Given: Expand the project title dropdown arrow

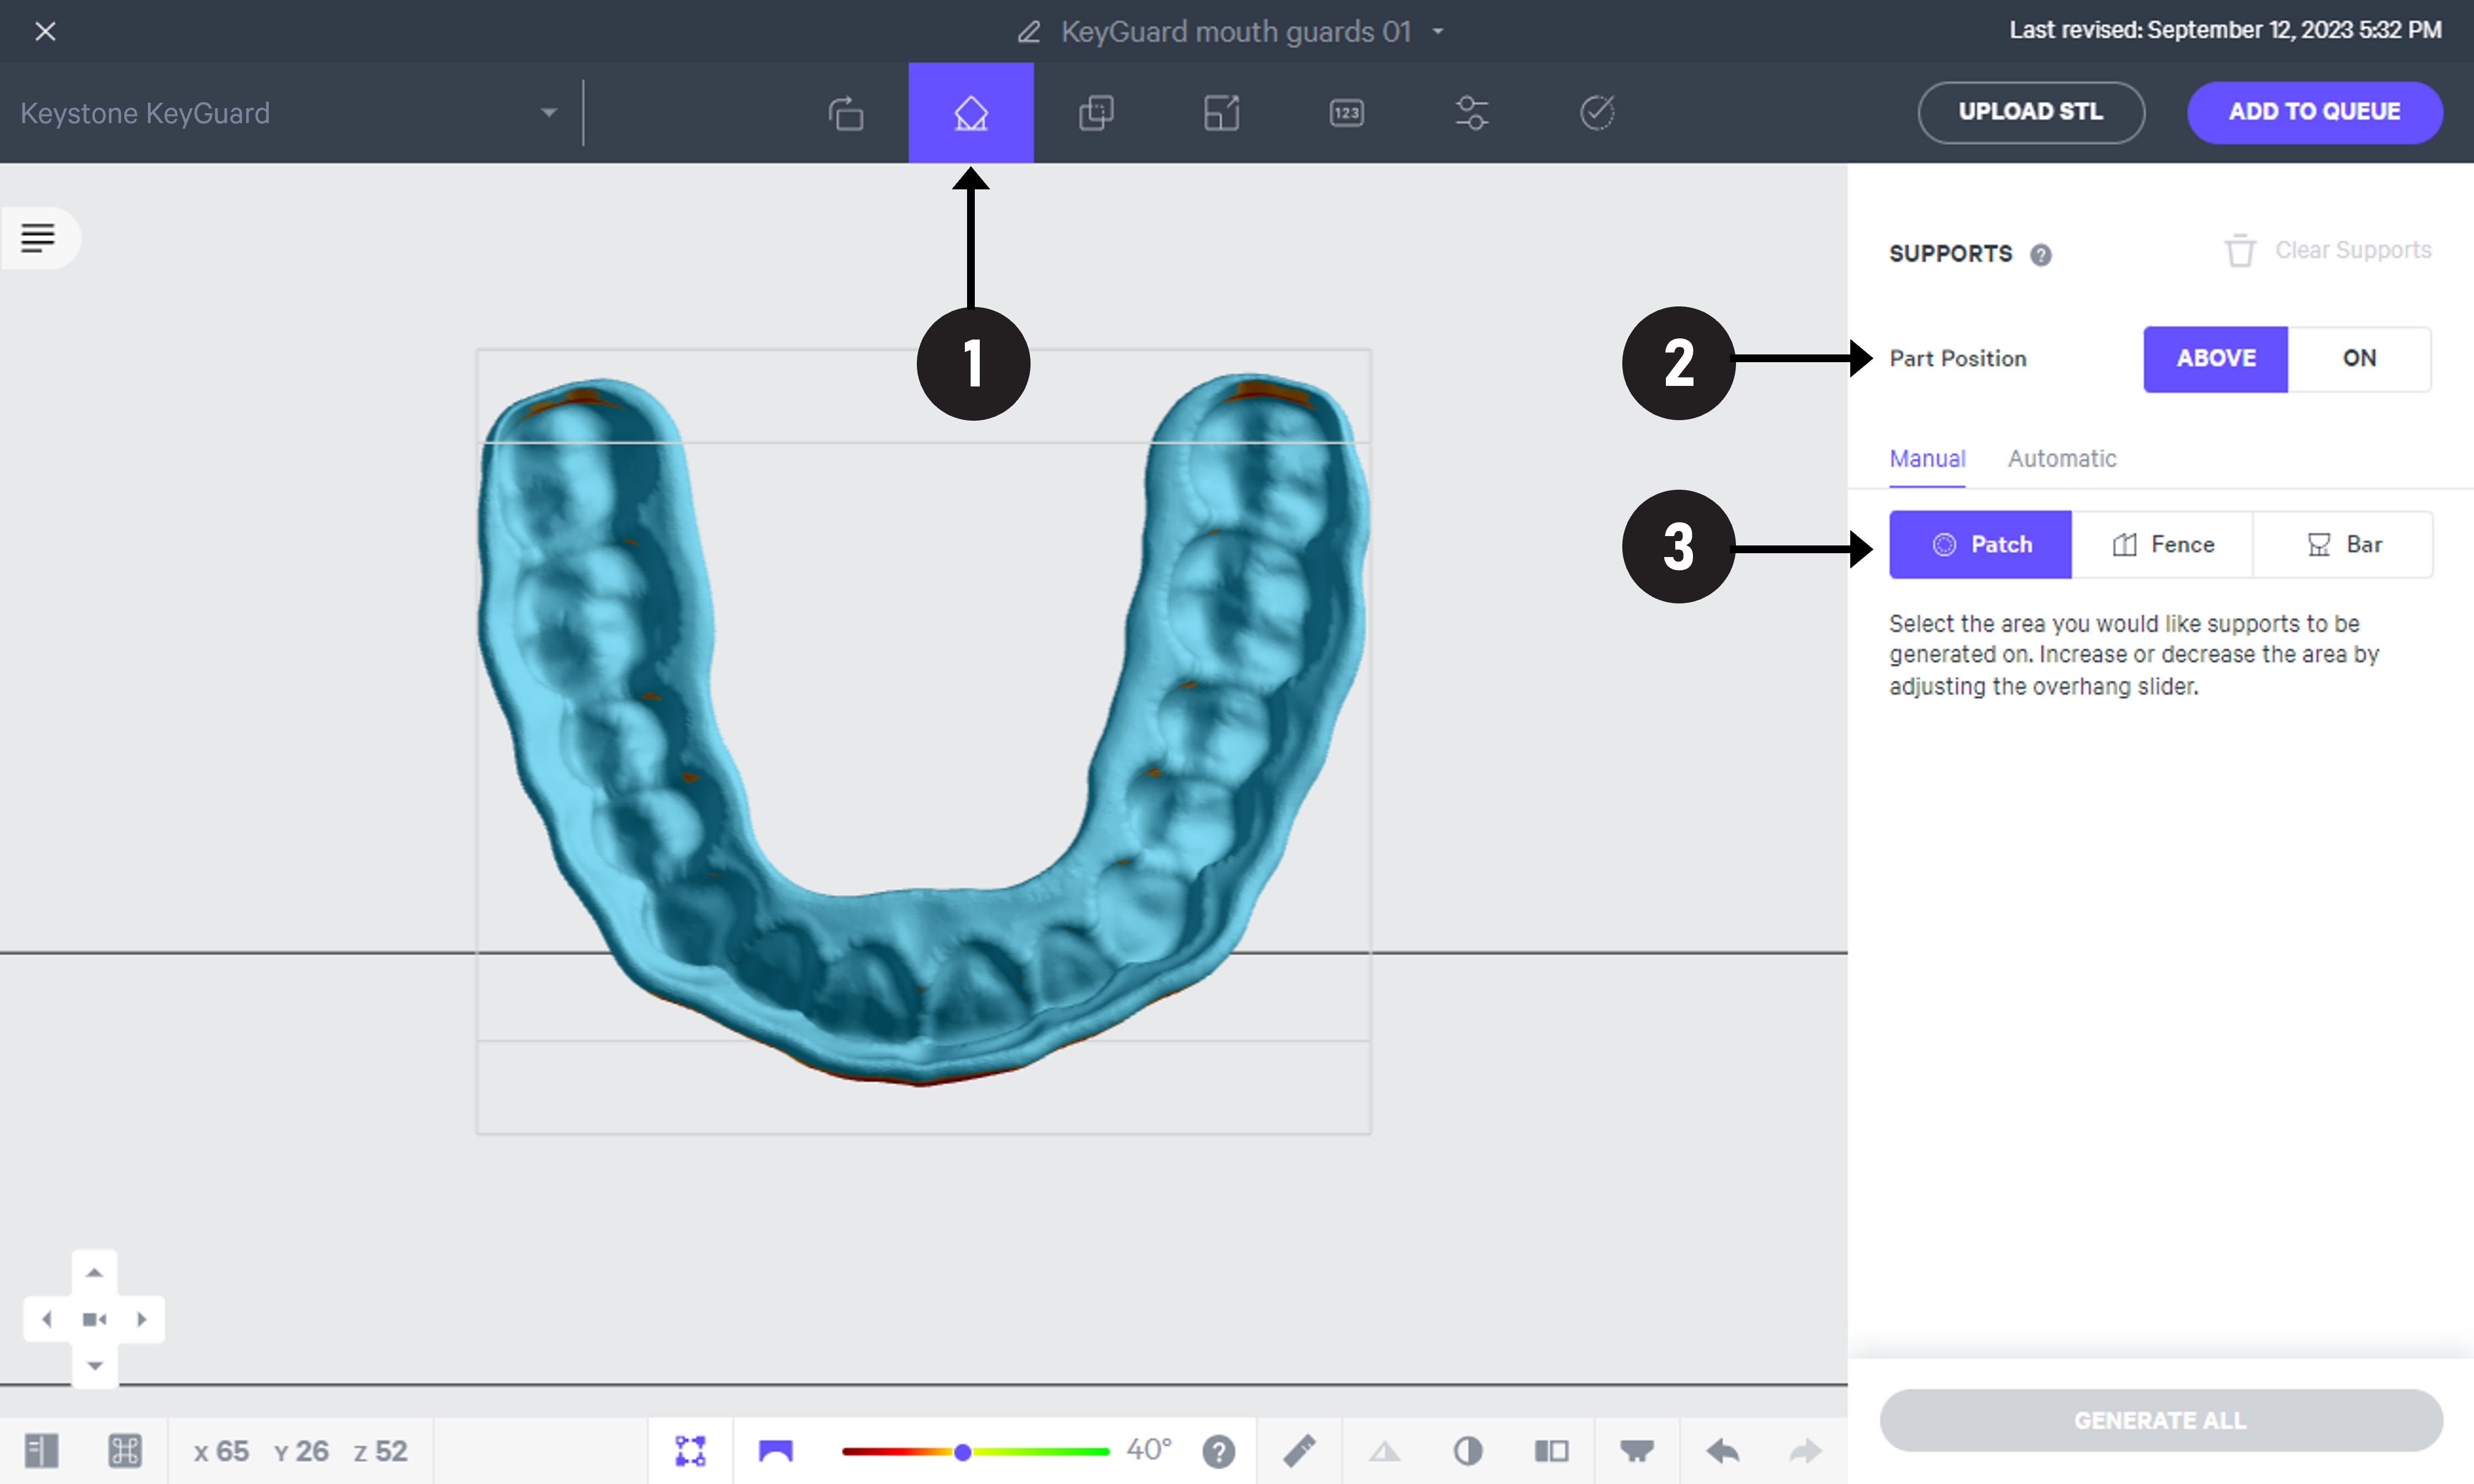Looking at the screenshot, I should pos(1437,32).
